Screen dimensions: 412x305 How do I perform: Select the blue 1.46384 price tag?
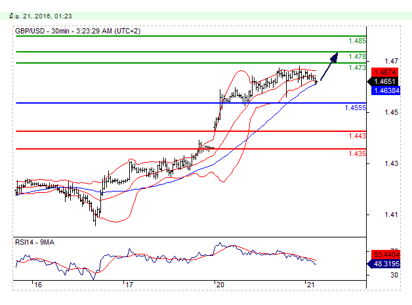click(x=386, y=91)
